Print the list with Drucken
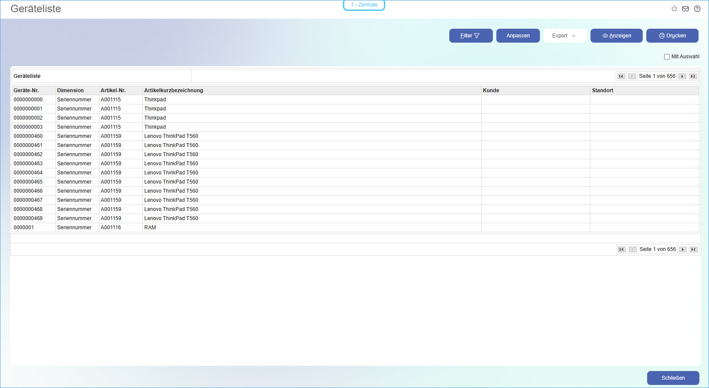The width and height of the screenshot is (709, 388). tap(672, 36)
